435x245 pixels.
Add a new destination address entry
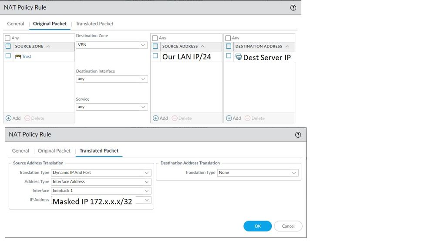coord(233,118)
